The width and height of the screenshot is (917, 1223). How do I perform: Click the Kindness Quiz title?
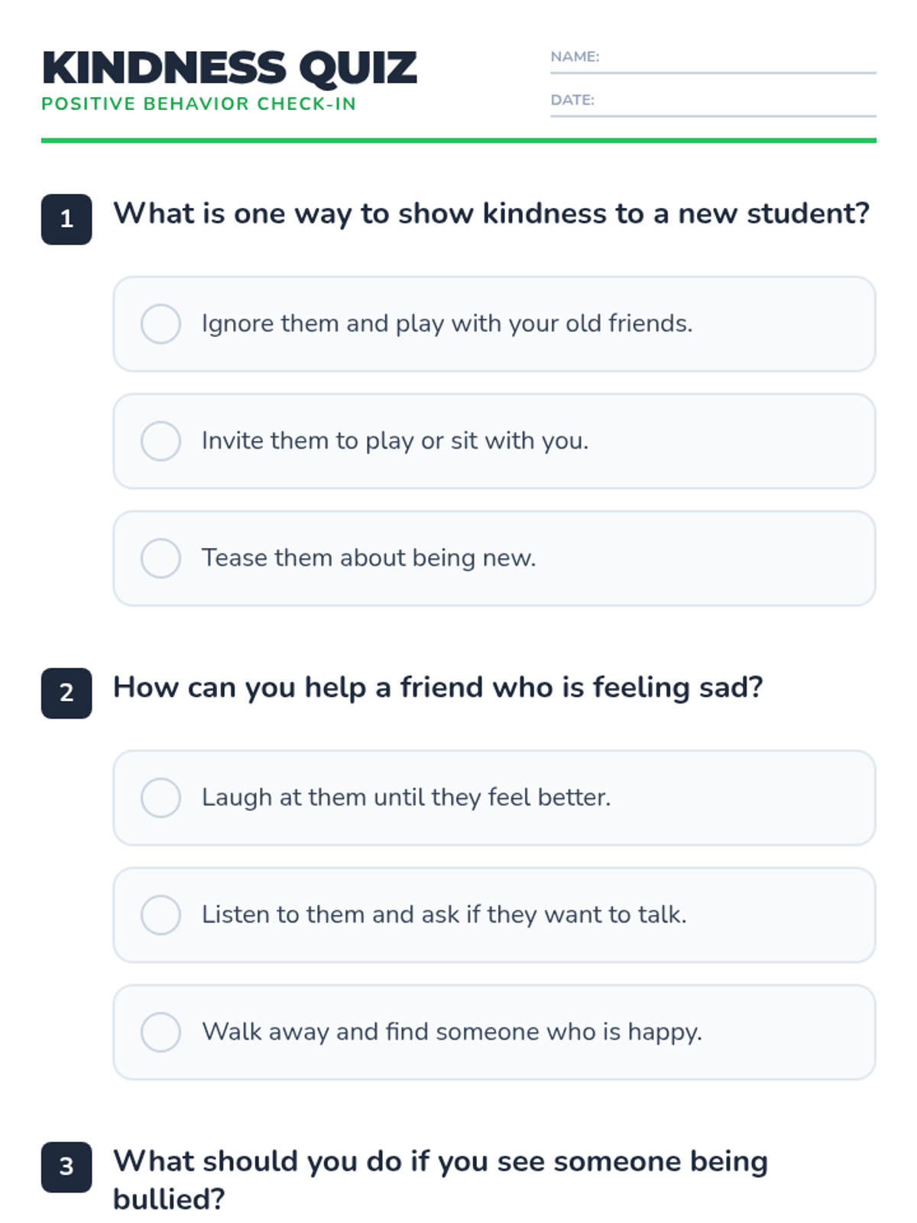pyautogui.click(x=229, y=67)
